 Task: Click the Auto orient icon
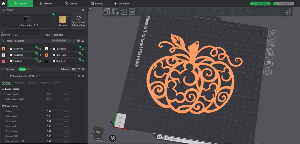point(124,11)
